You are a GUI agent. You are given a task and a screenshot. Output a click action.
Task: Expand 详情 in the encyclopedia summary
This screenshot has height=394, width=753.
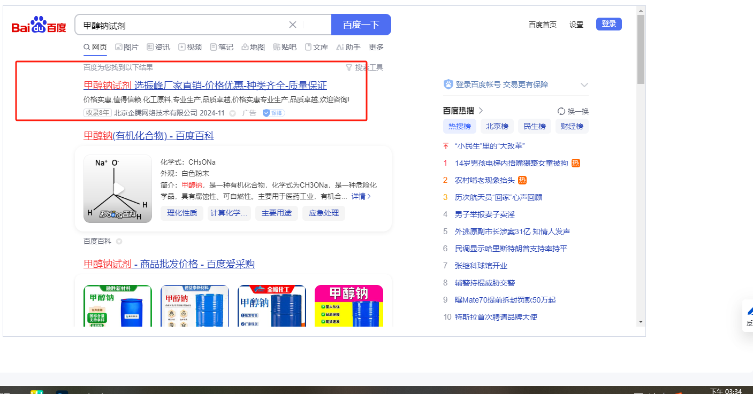pos(361,196)
